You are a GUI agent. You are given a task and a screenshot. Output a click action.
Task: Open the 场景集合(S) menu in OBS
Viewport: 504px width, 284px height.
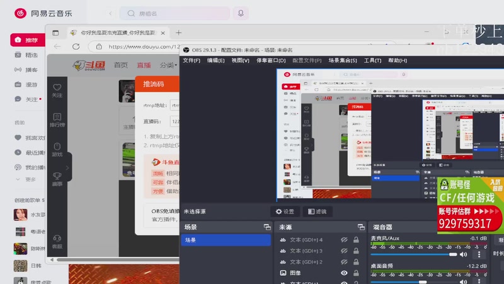point(342,61)
